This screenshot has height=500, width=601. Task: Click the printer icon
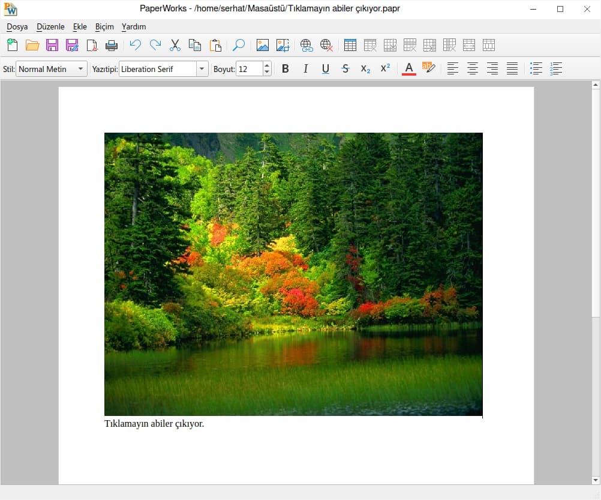click(x=112, y=45)
